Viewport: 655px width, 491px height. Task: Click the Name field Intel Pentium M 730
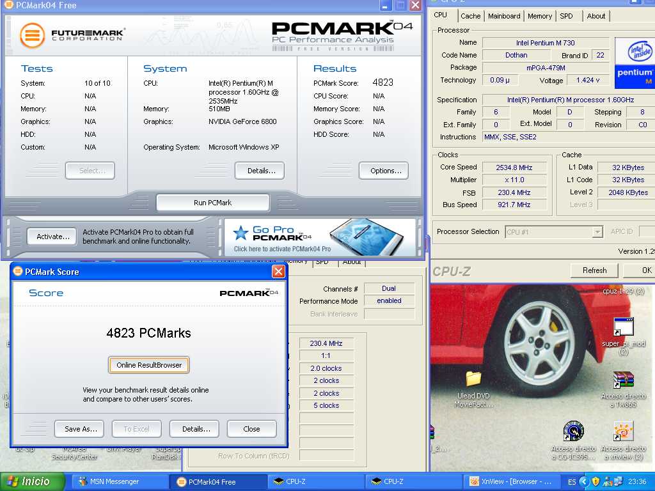545,43
